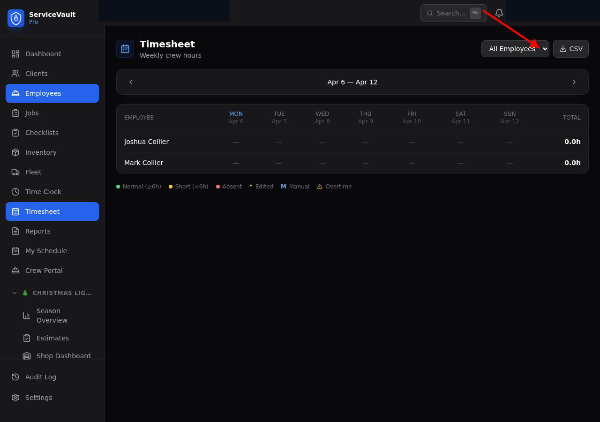Open Settings gear in sidebar
The height and width of the screenshot is (422, 600).
click(x=15, y=398)
